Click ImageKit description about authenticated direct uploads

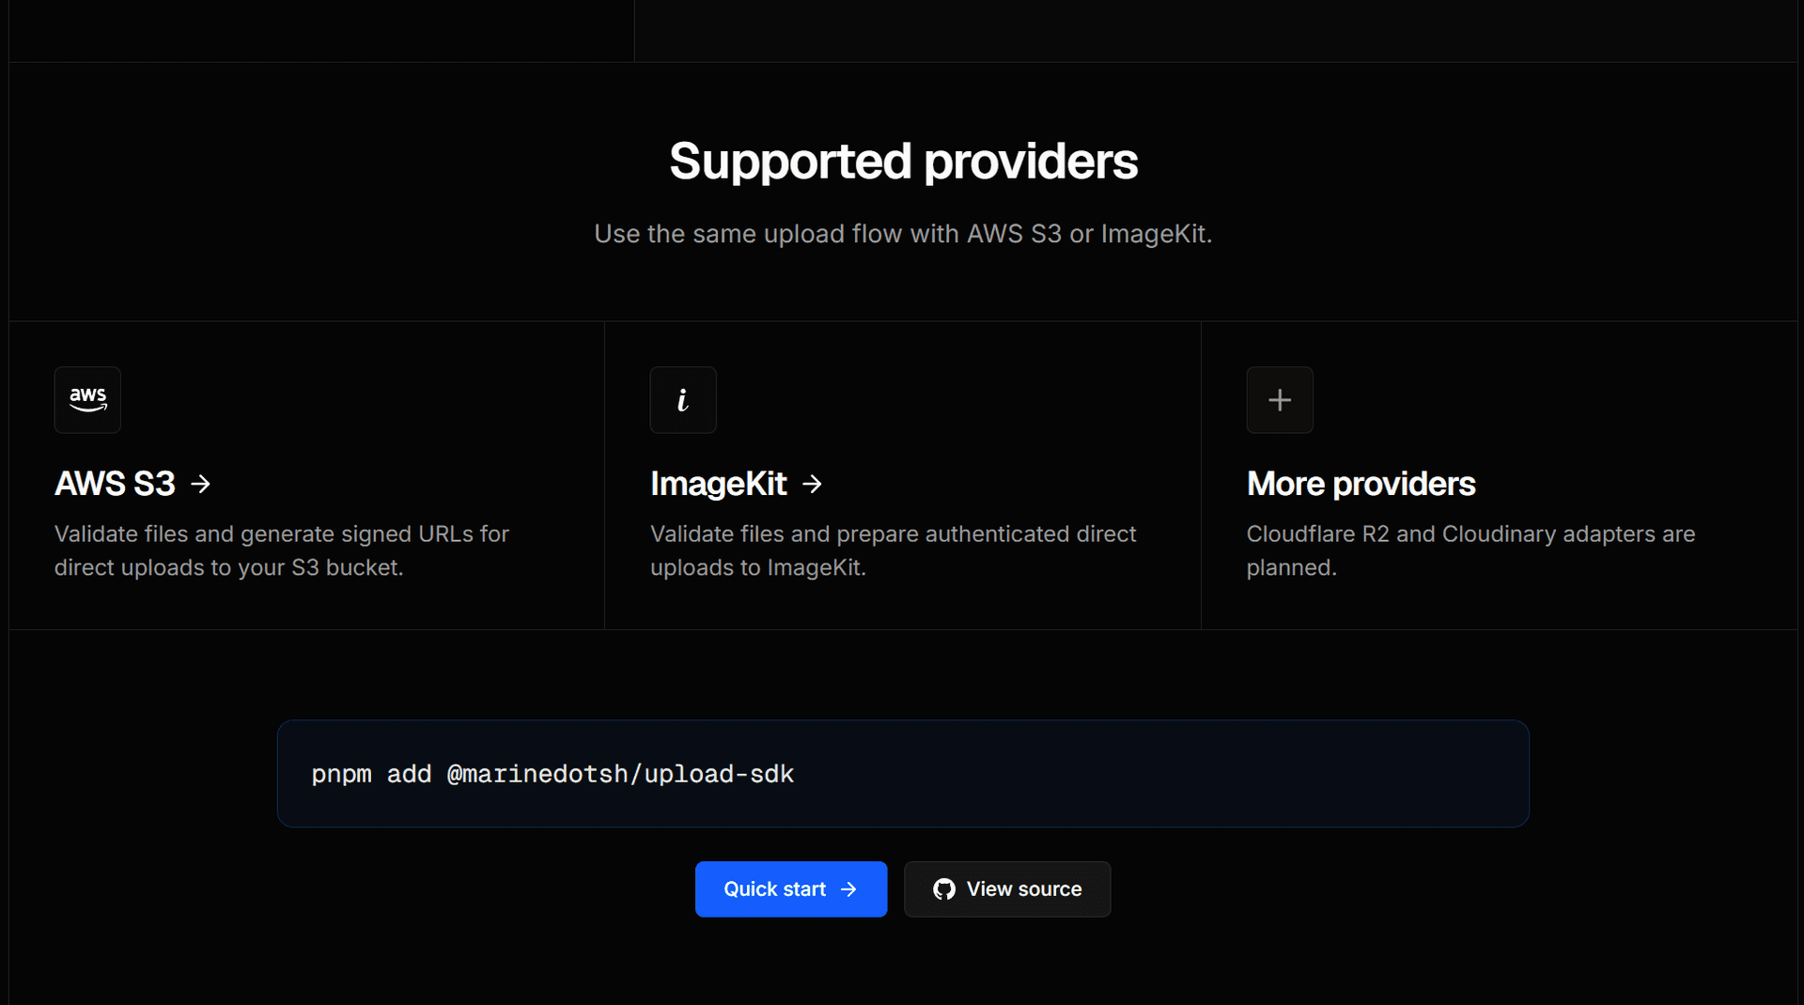pos(893,550)
